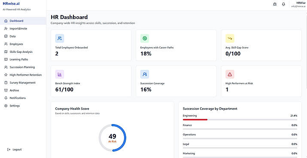Click the purple Bench Strength chart icon
The width and height of the screenshot is (307, 158).
(x=60, y=74)
